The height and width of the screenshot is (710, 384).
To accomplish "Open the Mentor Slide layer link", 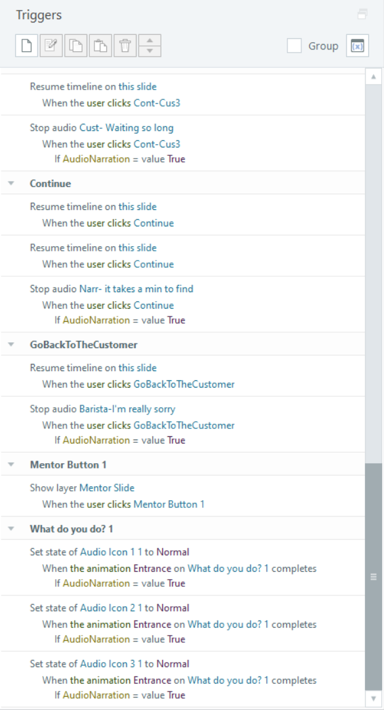I will [106, 488].
